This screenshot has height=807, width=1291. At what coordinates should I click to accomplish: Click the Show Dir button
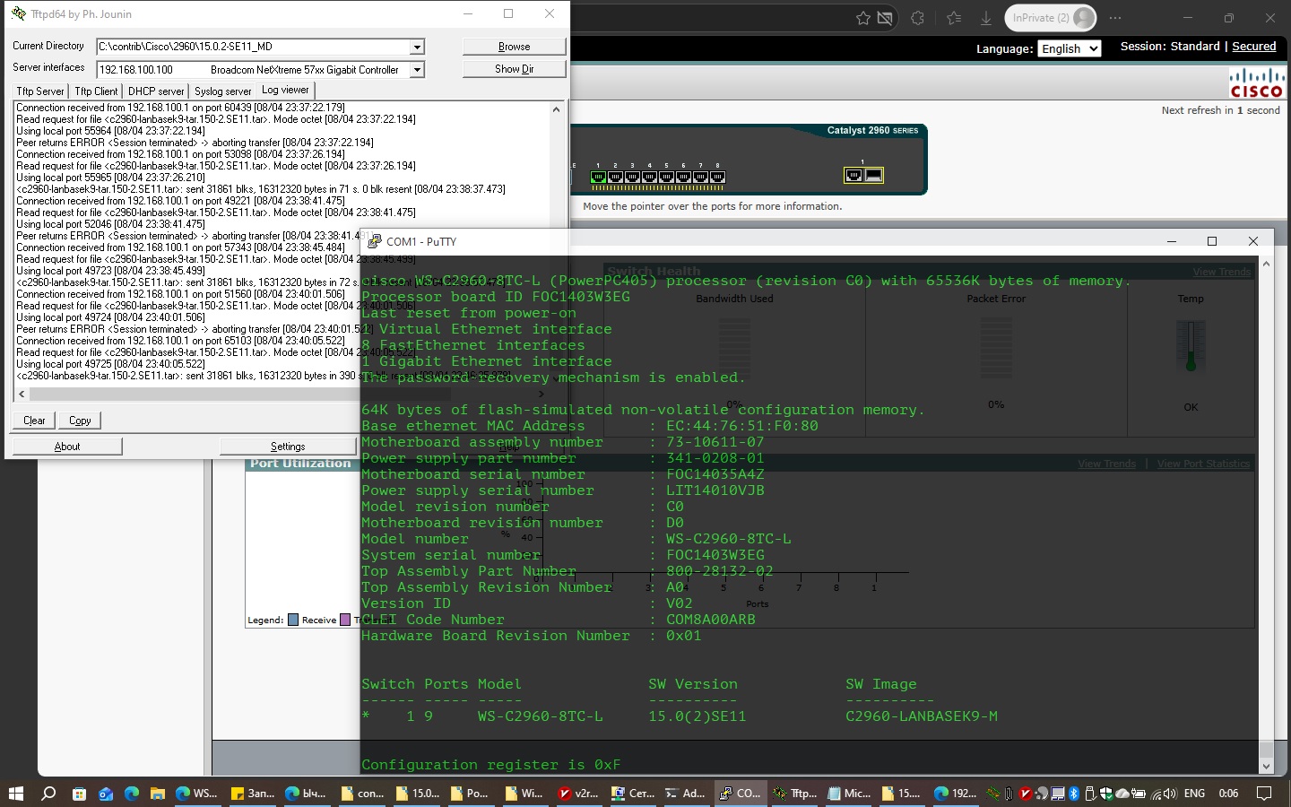(514, 69)
